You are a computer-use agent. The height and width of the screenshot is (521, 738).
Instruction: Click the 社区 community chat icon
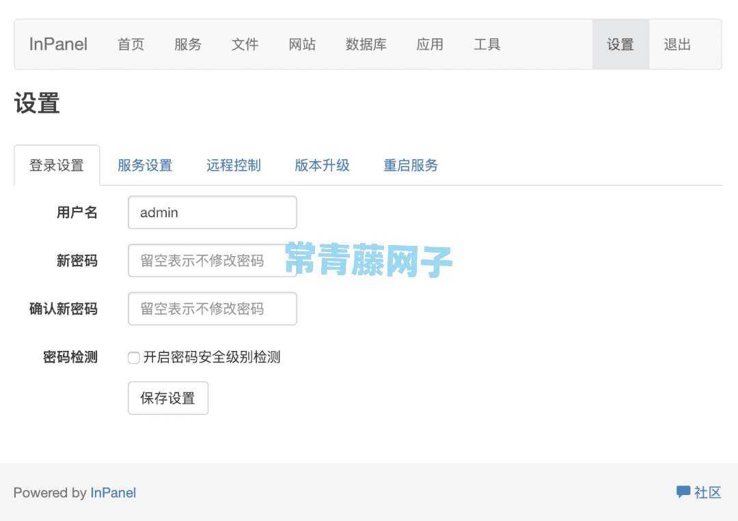[x=684, y=492]
